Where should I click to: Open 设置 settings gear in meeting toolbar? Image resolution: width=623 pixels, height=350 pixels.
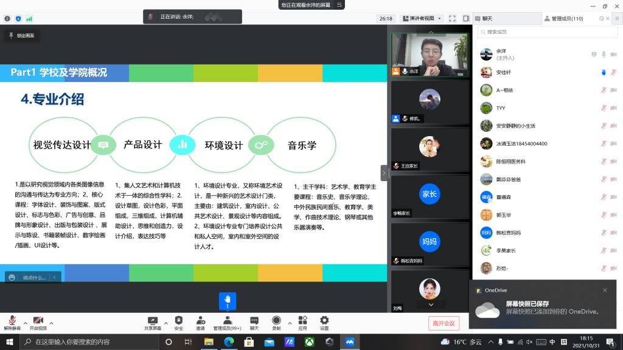coord(324,320)
